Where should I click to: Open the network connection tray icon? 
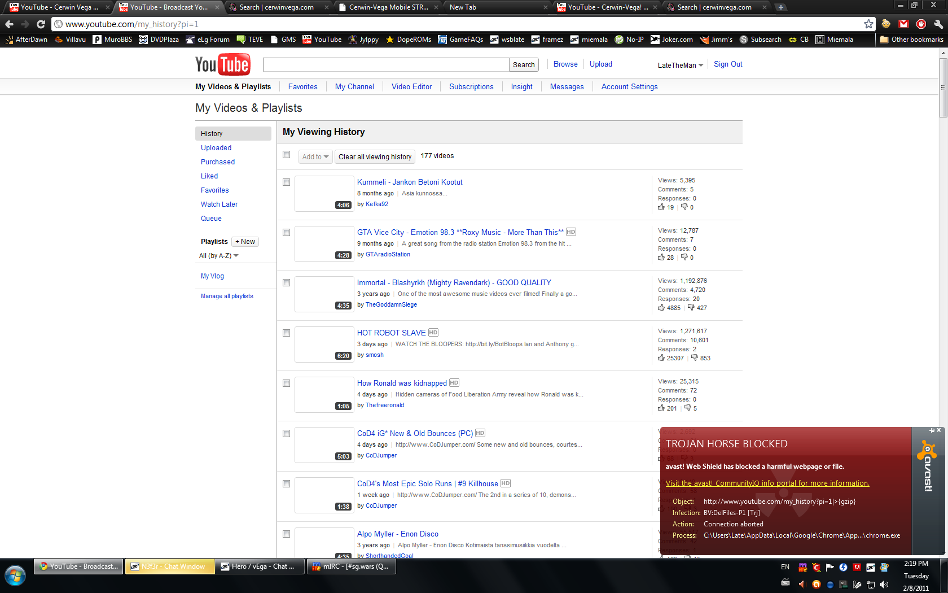tap(871, 585)
